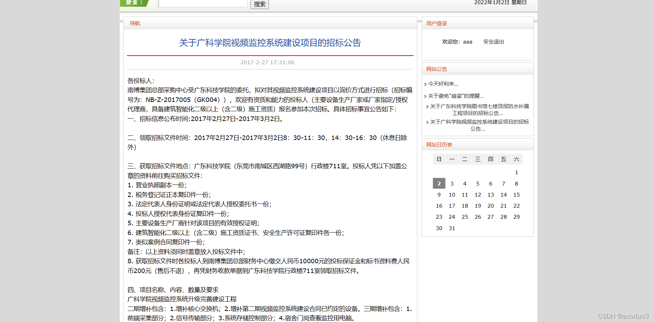Click the bullet icon beside 图书馆七楼 announcement
Viewport: 654px width, 322px height.
point(427,107)
